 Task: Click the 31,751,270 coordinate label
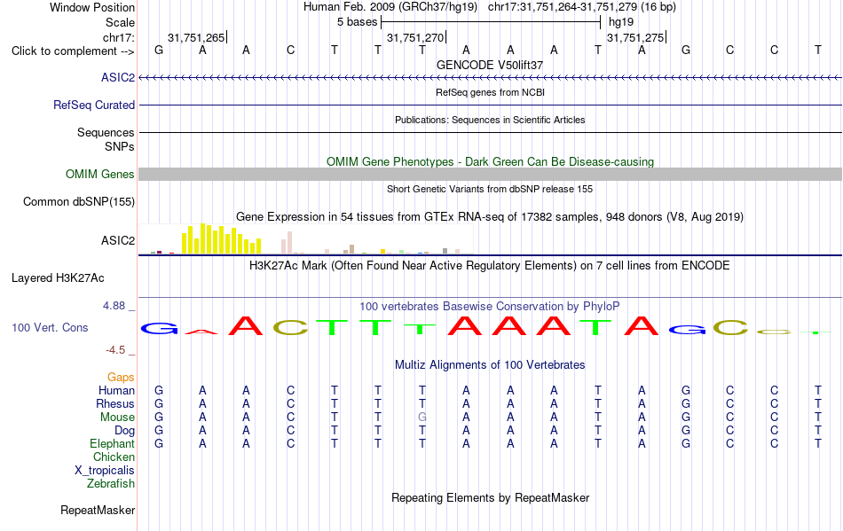click(415, 38)
